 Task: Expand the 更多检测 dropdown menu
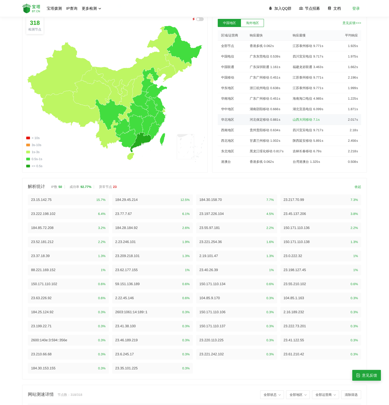[92, 8]
